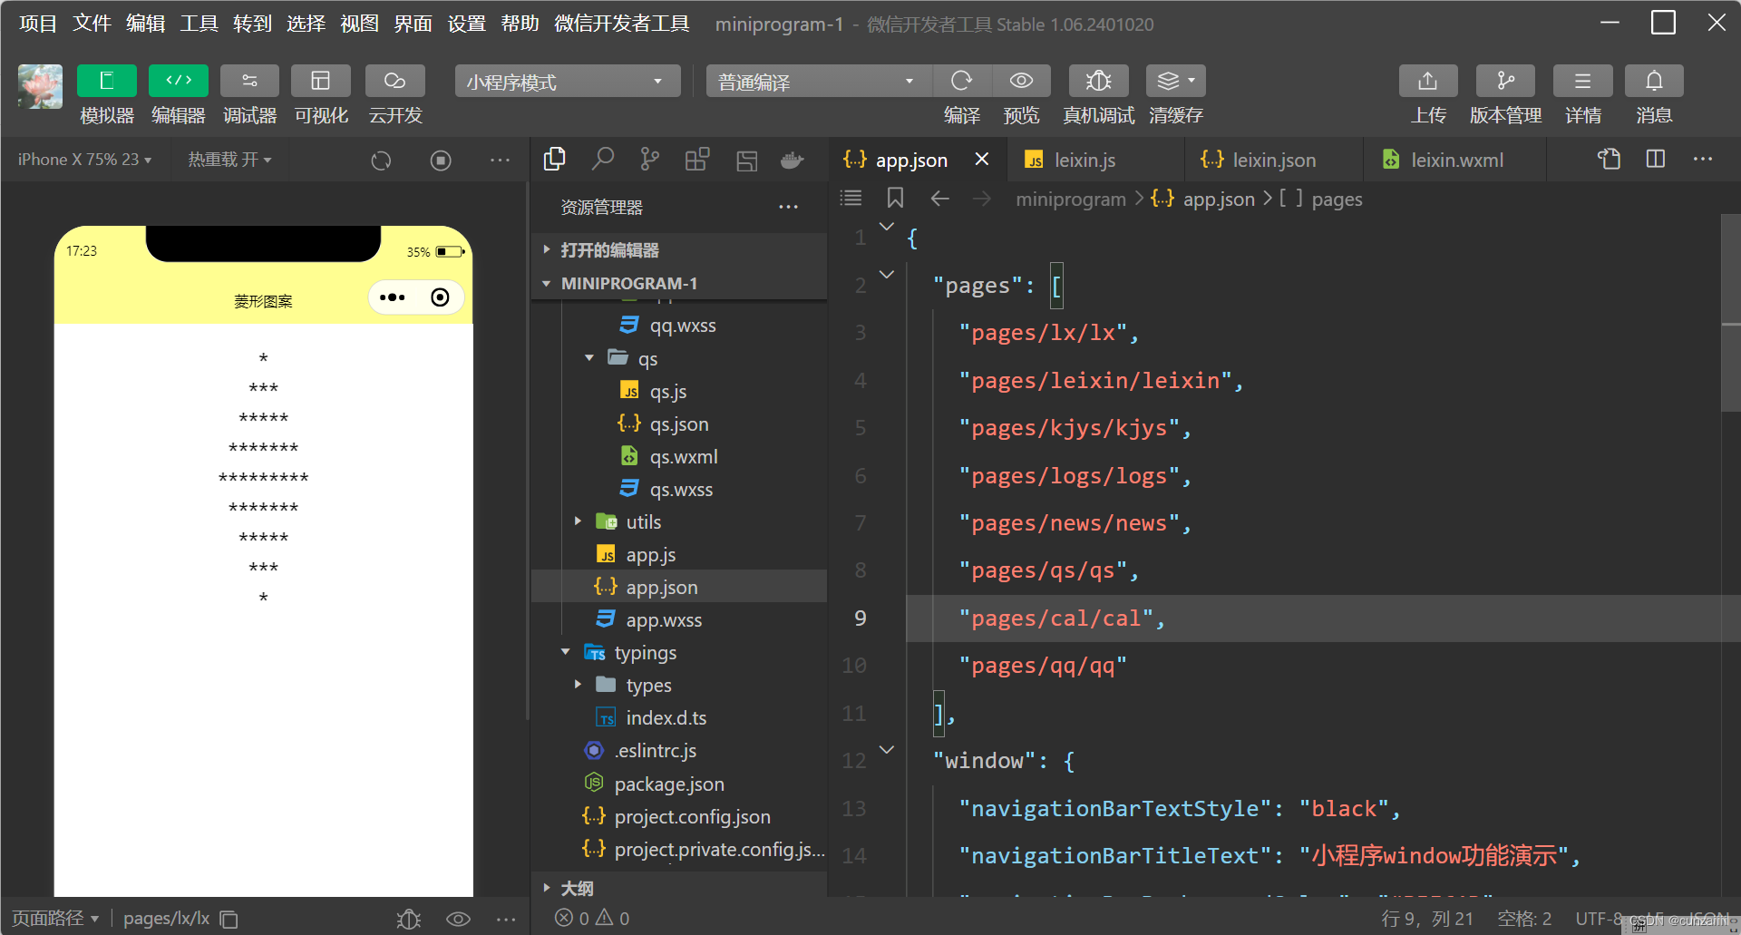Viewport: 1741px width, 935px height.
Task: Open the iPhone X 75% device dropdown
Action: 84,160
